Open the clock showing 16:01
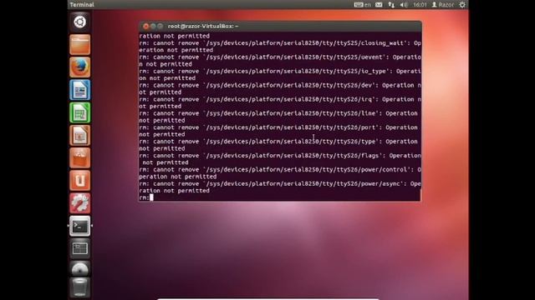 click(x=420, y=5)
